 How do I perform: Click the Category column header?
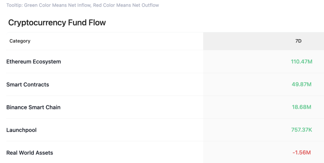click(x=20, y=41)
